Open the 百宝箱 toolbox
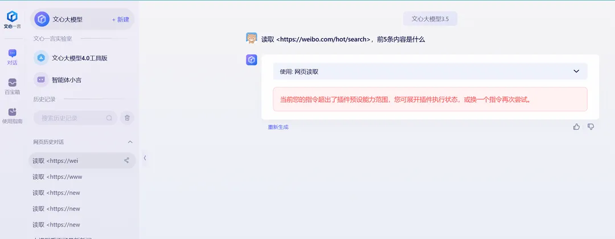Screen dimensions: 615x239 coord(12,86)
